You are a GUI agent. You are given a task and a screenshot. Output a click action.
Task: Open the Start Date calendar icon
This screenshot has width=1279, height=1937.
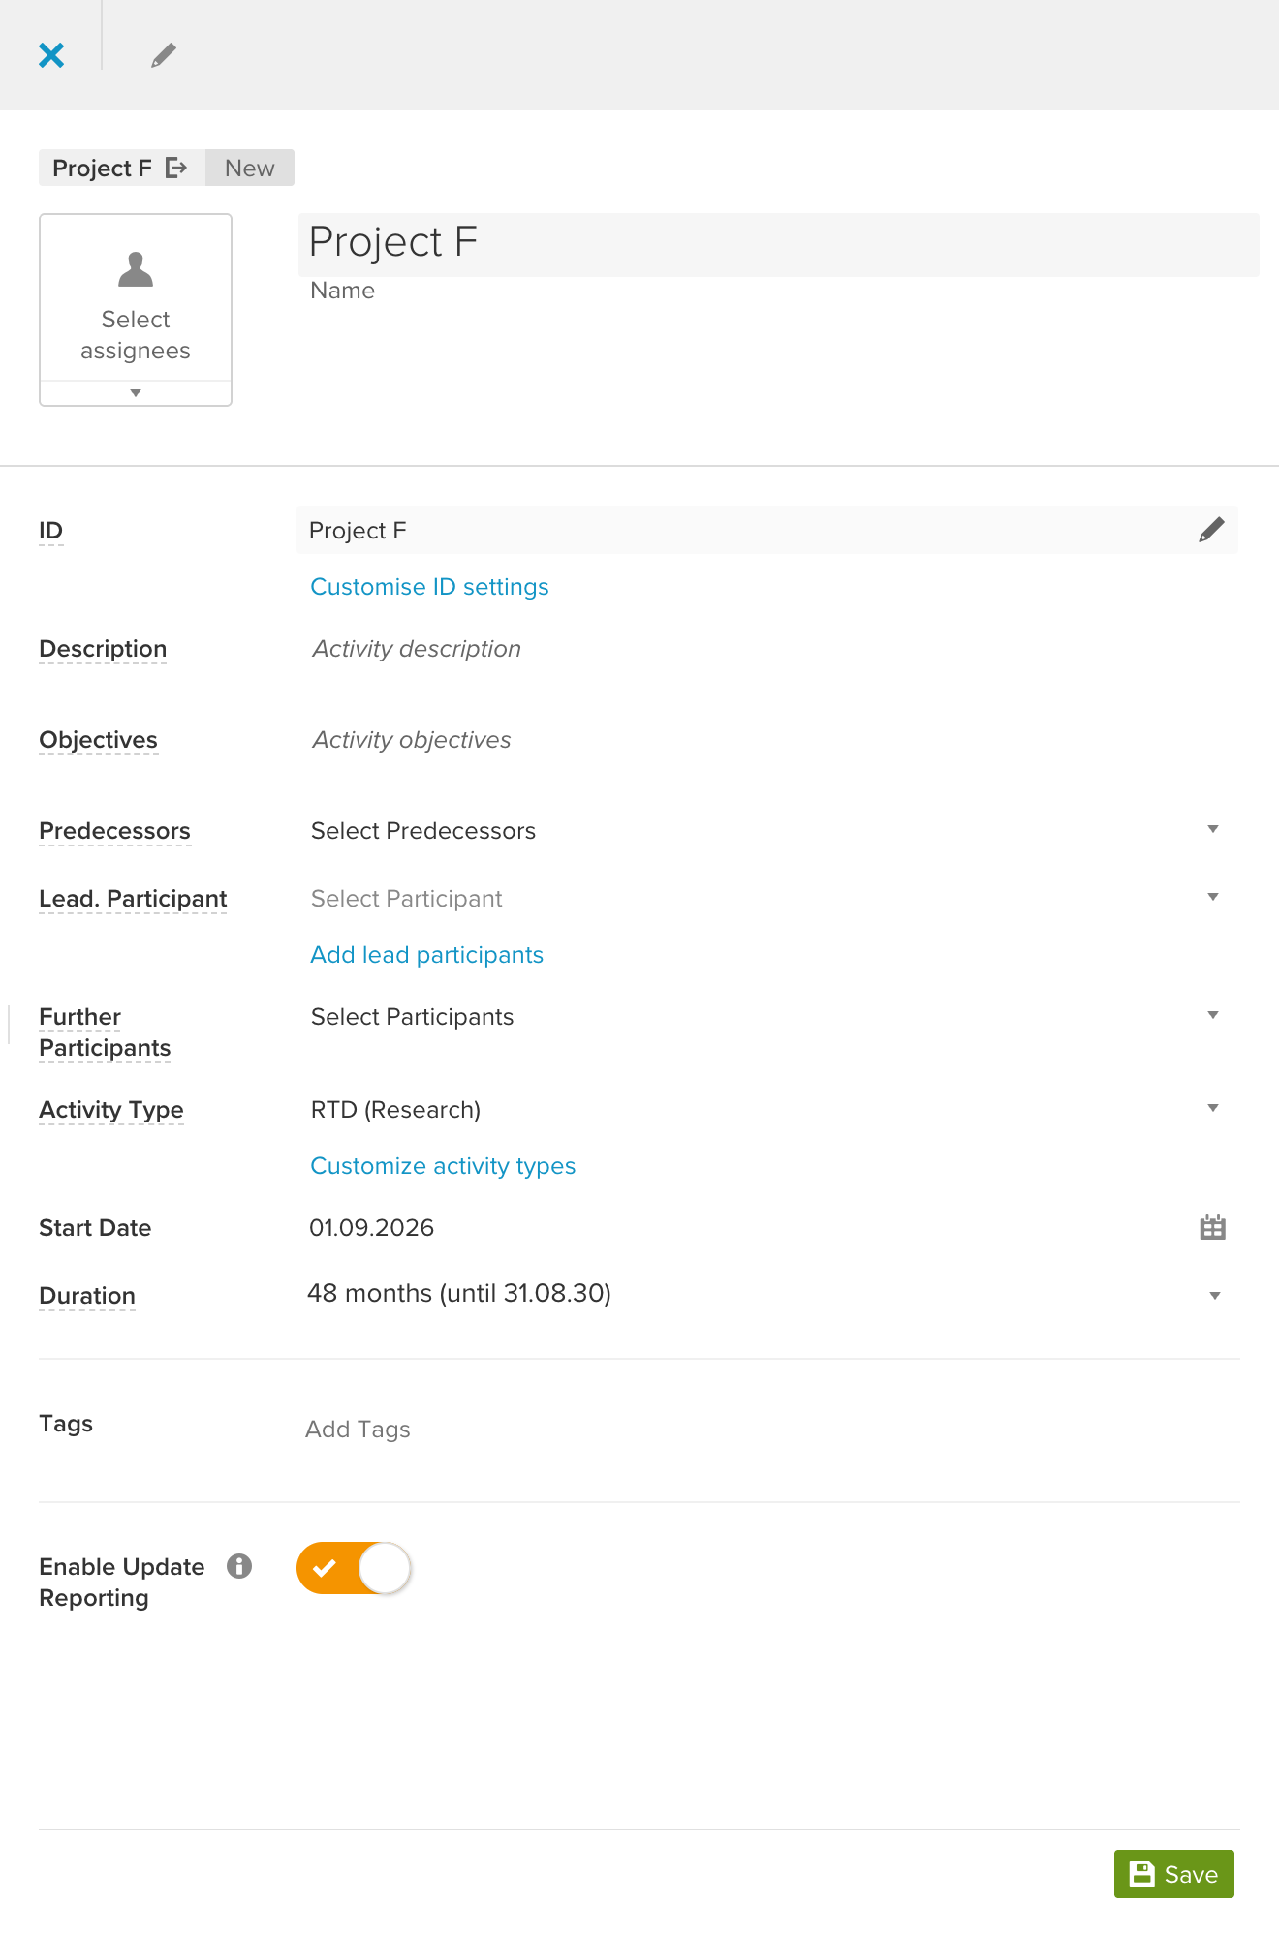[1212, 1227]
